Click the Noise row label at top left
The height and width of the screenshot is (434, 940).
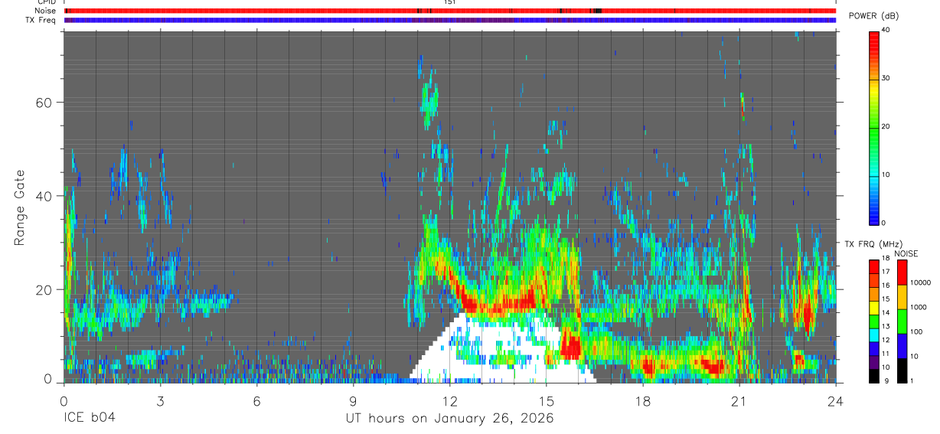(x=47, y=11)
